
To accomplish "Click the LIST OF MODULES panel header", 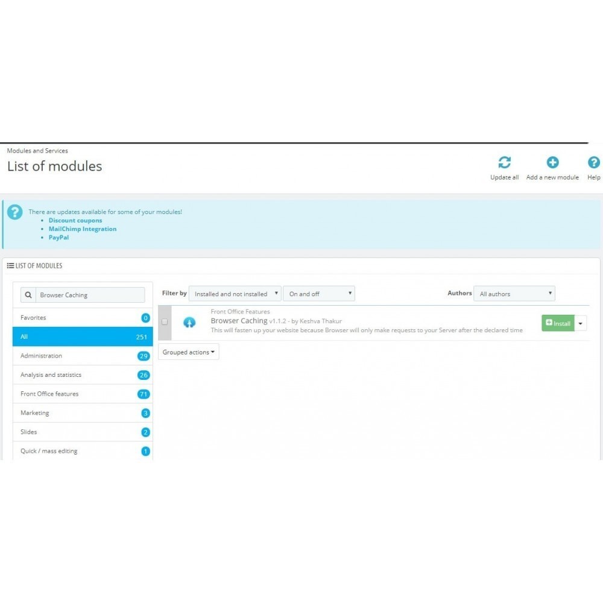I will [x=34, y=266].
